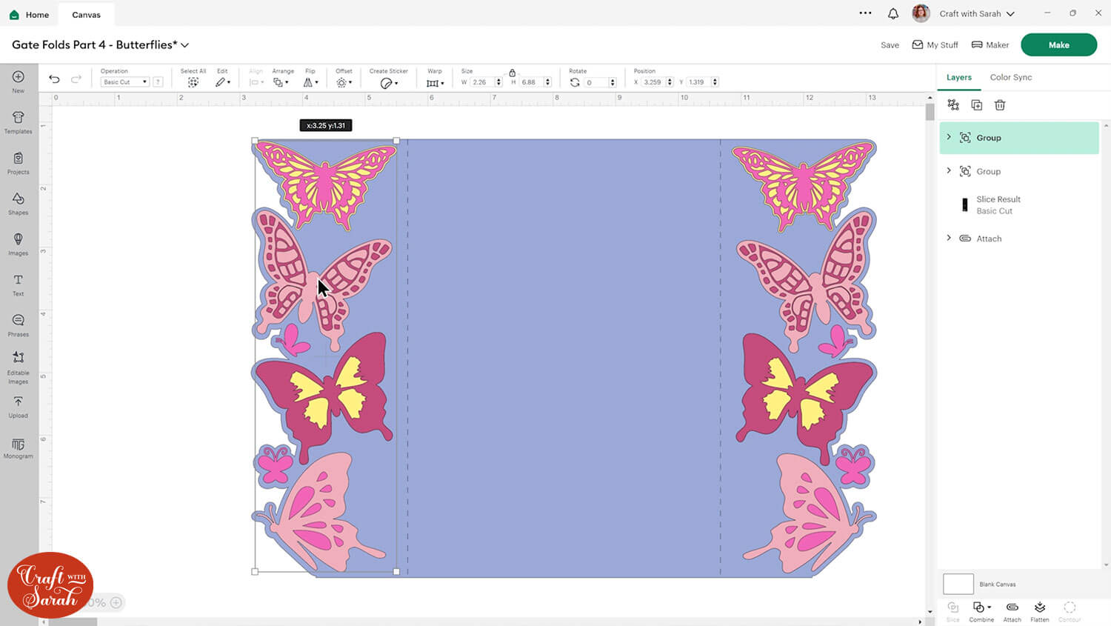Screen dimensions: 1111x626
Task: Select the Text tool
Action: [19, 284]
